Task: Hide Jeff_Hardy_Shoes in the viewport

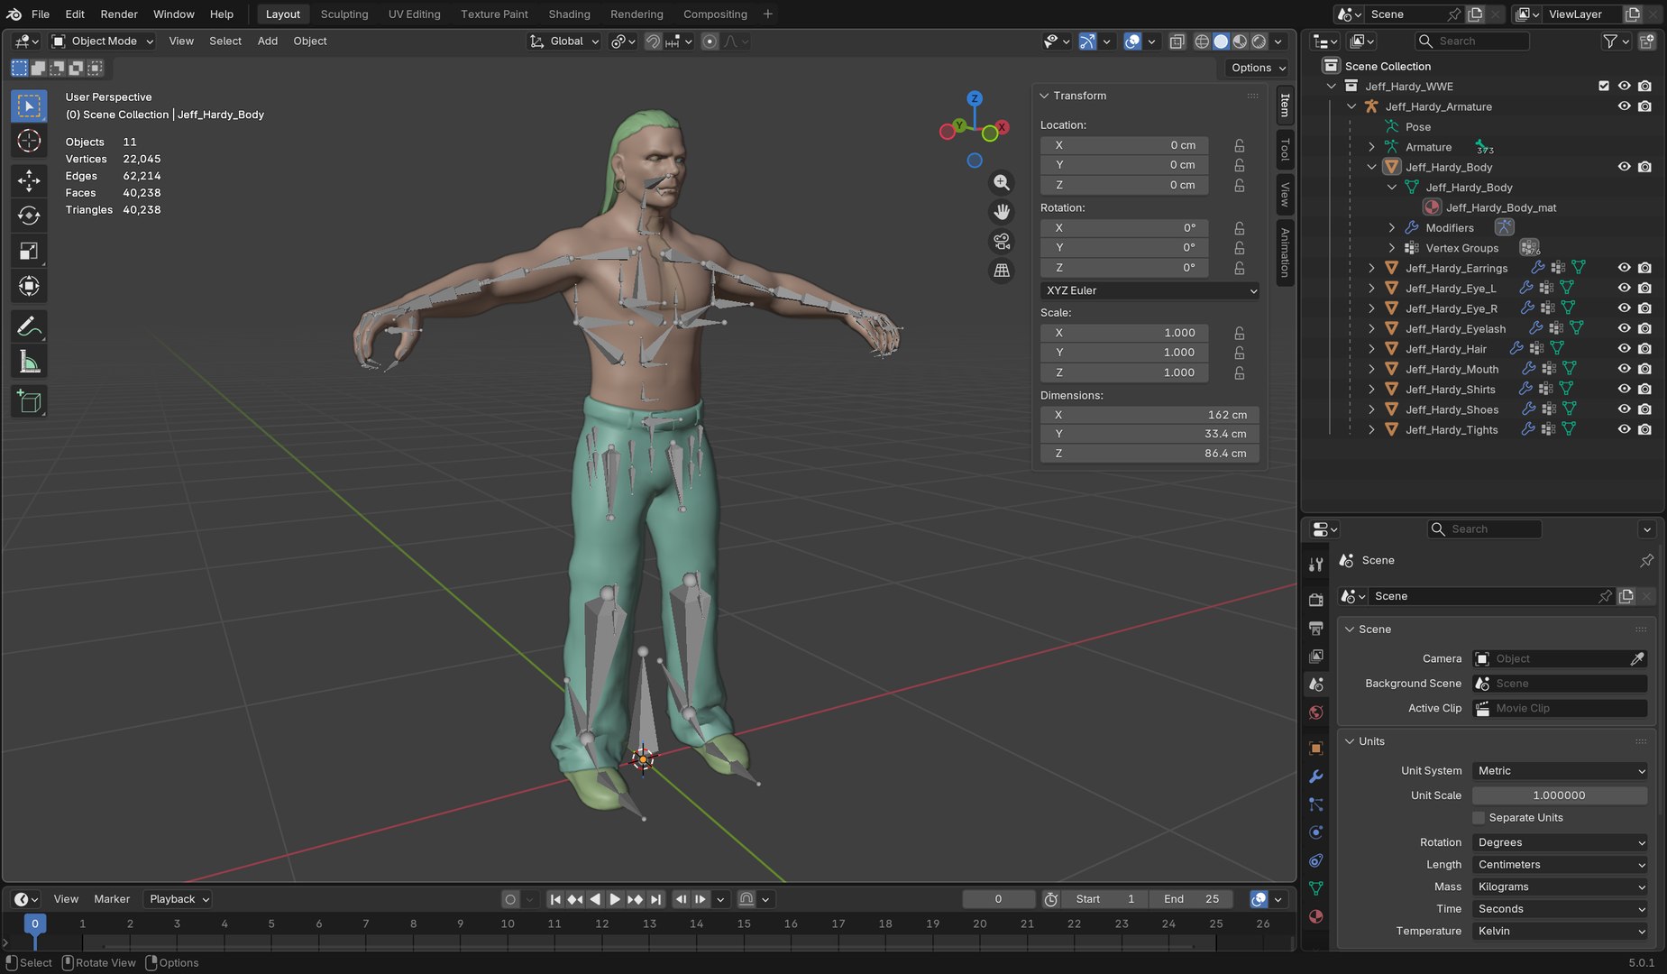Action: pyautogui.click(x=1624, y=409)
